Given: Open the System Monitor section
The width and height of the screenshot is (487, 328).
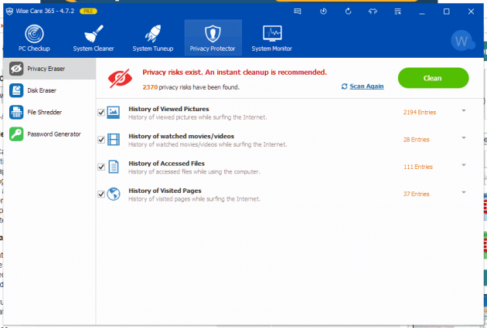Looking at the screenshot, I should tap(272, 39).
